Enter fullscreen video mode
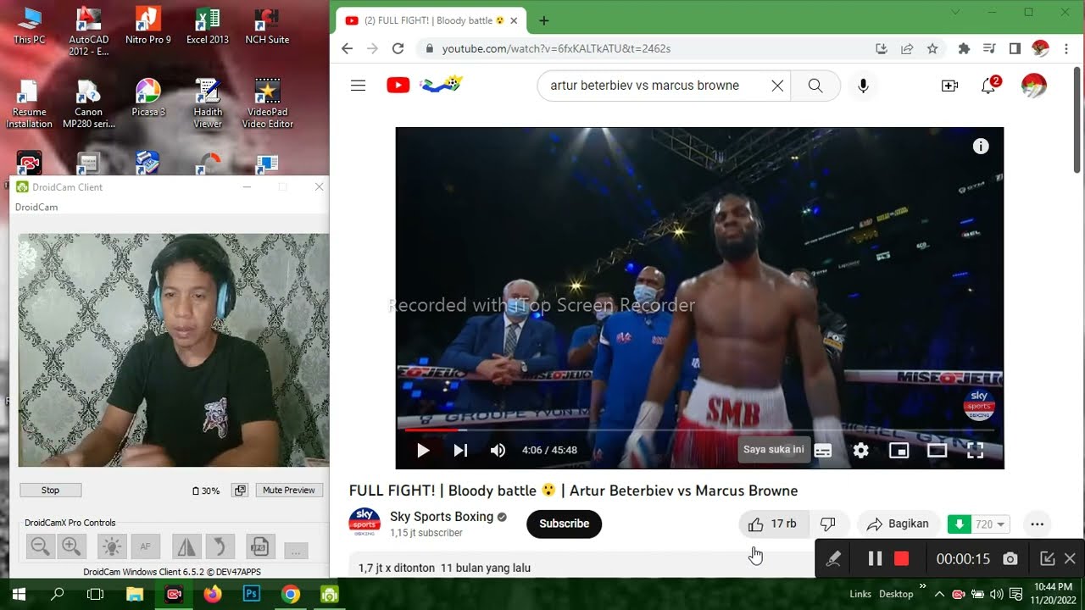 pos(975,451)
